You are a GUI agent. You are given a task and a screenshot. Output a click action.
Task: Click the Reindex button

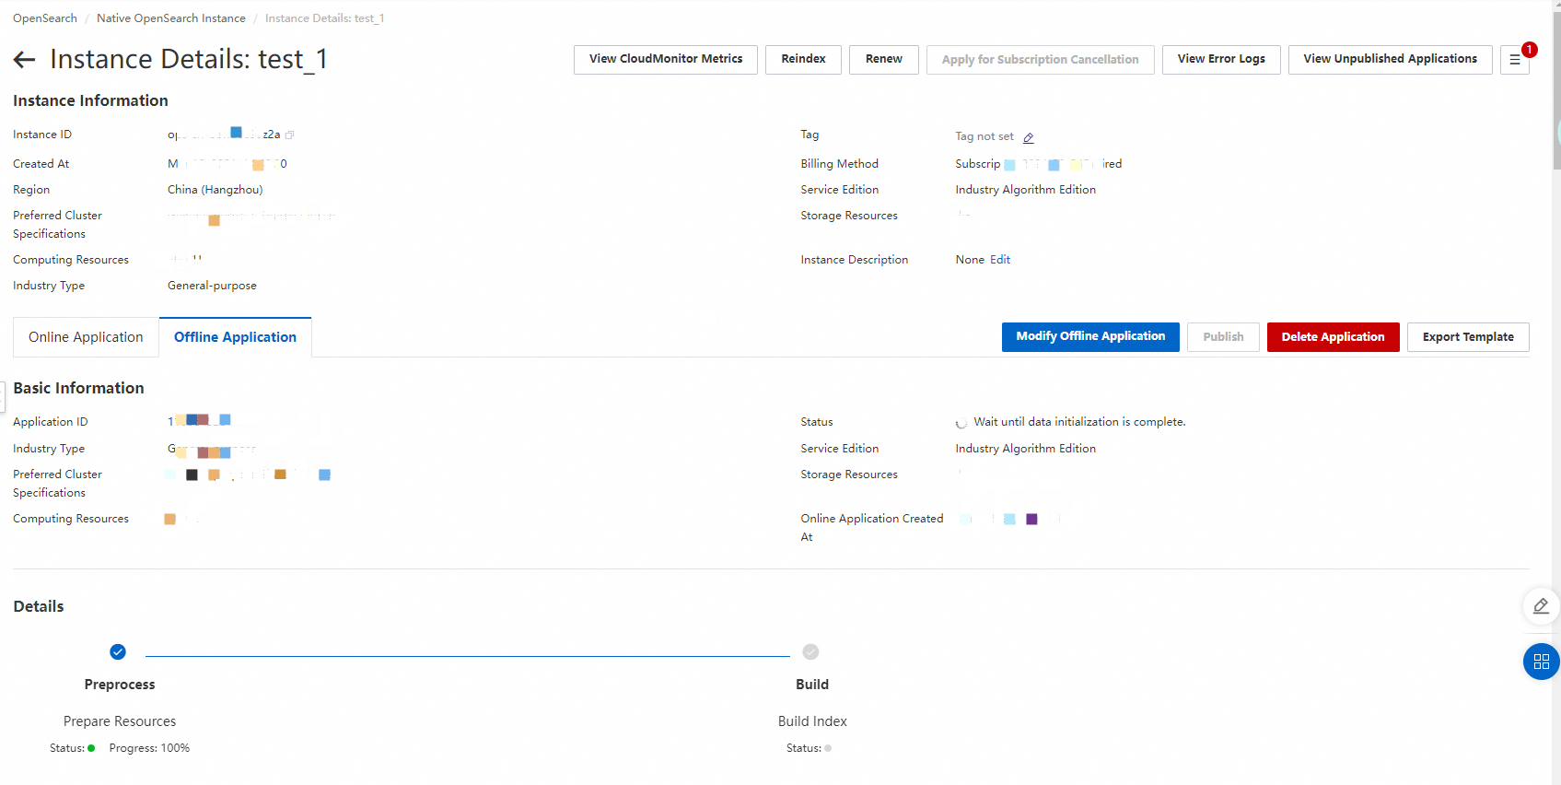pos(804,60)
